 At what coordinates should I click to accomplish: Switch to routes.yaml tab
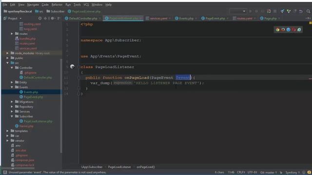tap(245, 18)
